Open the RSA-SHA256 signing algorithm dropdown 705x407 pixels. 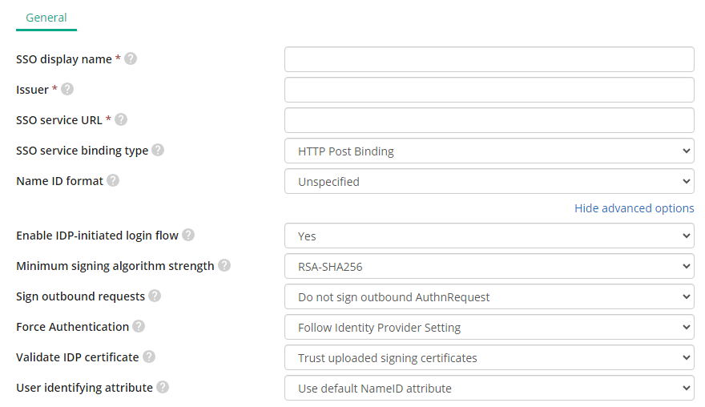(x=489, y=267)
